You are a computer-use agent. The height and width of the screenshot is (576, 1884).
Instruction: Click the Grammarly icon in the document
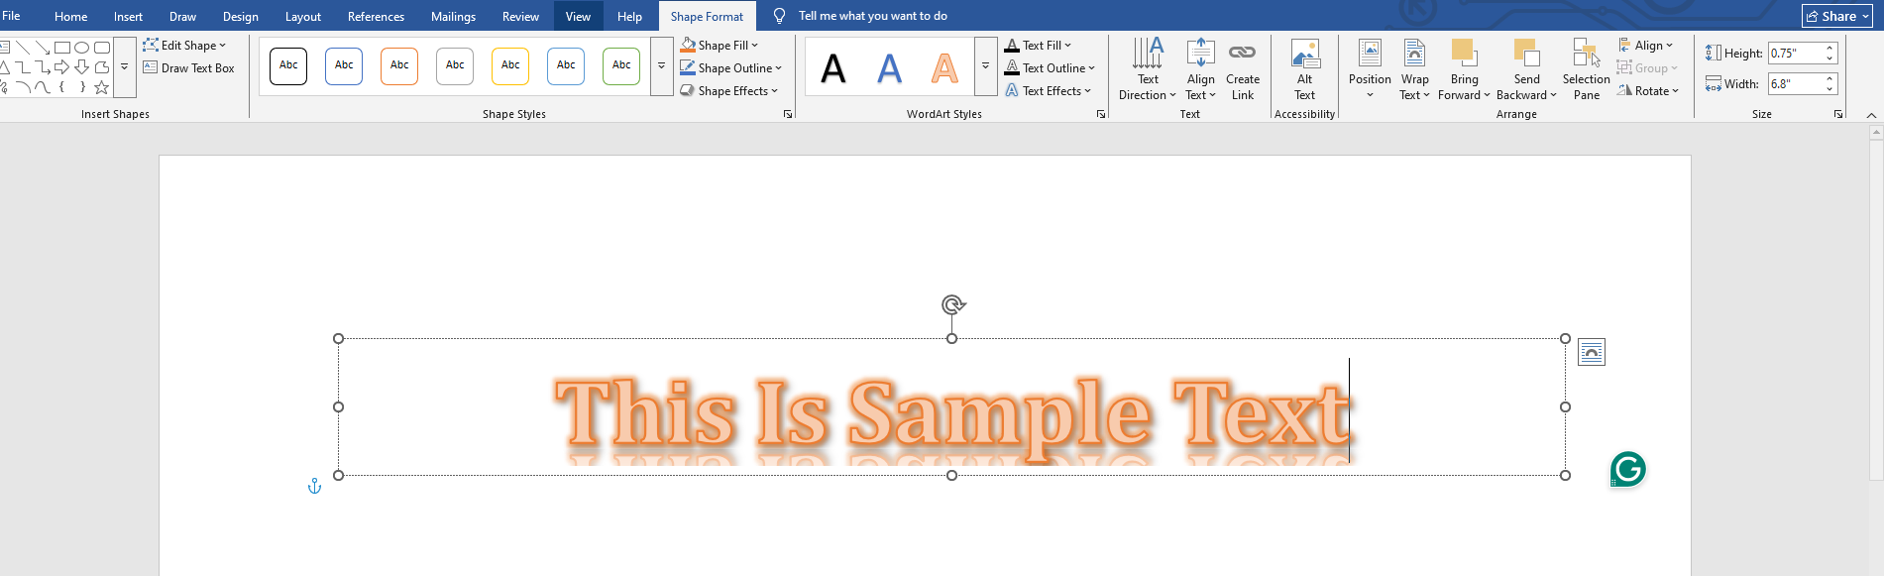[x=1627, y=469]
